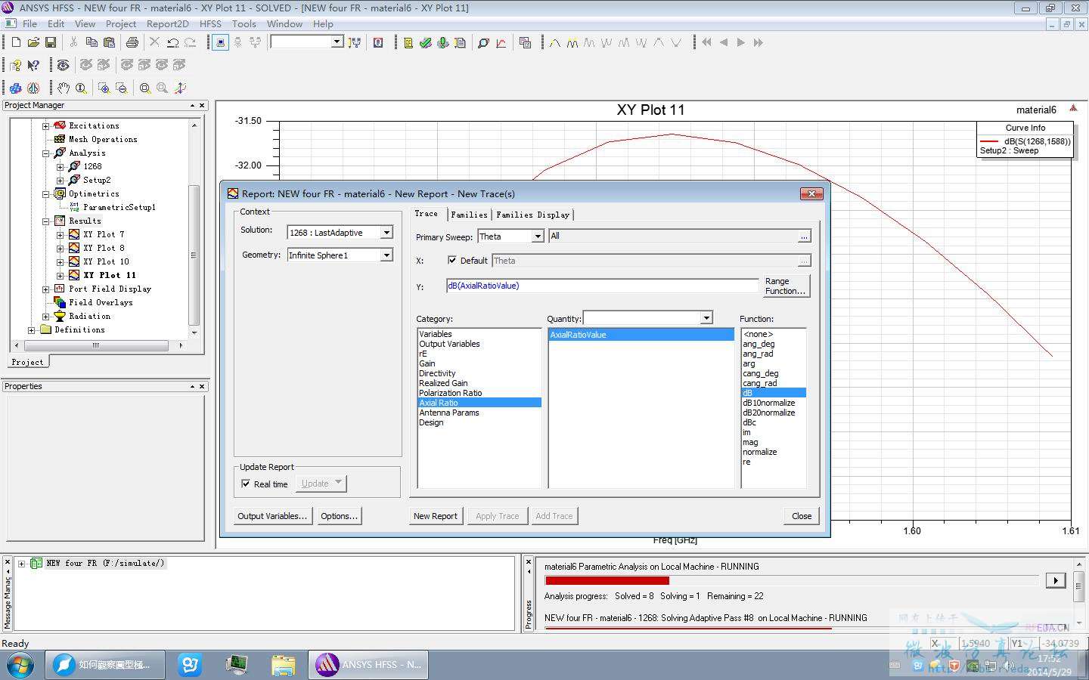Open the toolbar combo box dropdown
Image resolution: width=1089 pixels, height=680 pixels.
(337, 42)
